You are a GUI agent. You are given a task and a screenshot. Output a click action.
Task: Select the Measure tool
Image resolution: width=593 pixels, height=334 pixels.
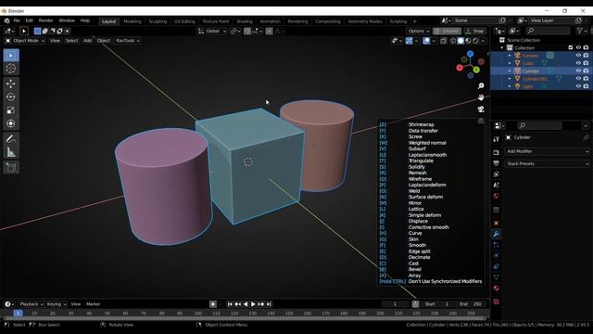click(x=11, y=152)
